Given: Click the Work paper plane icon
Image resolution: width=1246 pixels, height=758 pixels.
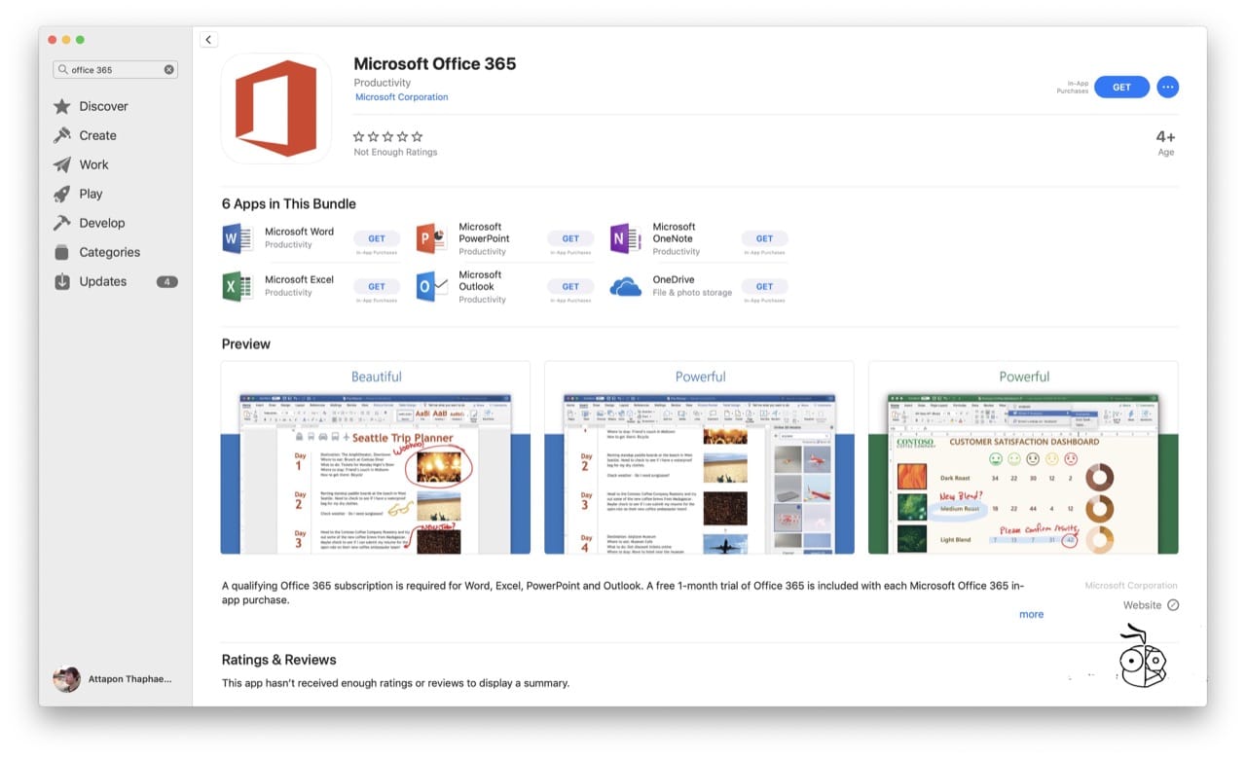Looking at the screenshot, I should [x=62, y=164].
